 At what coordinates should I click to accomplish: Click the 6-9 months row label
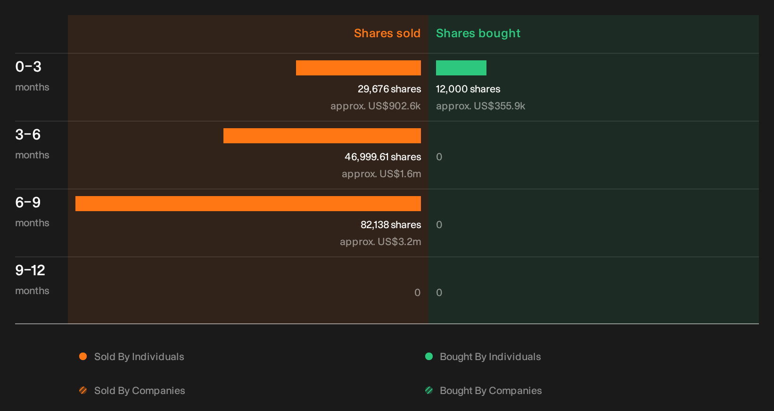[32, 212]
